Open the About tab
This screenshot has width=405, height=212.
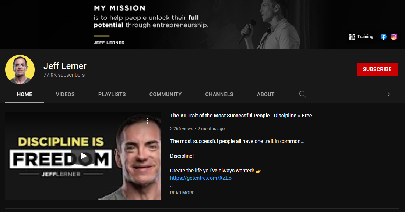click(x=265, y=94)
